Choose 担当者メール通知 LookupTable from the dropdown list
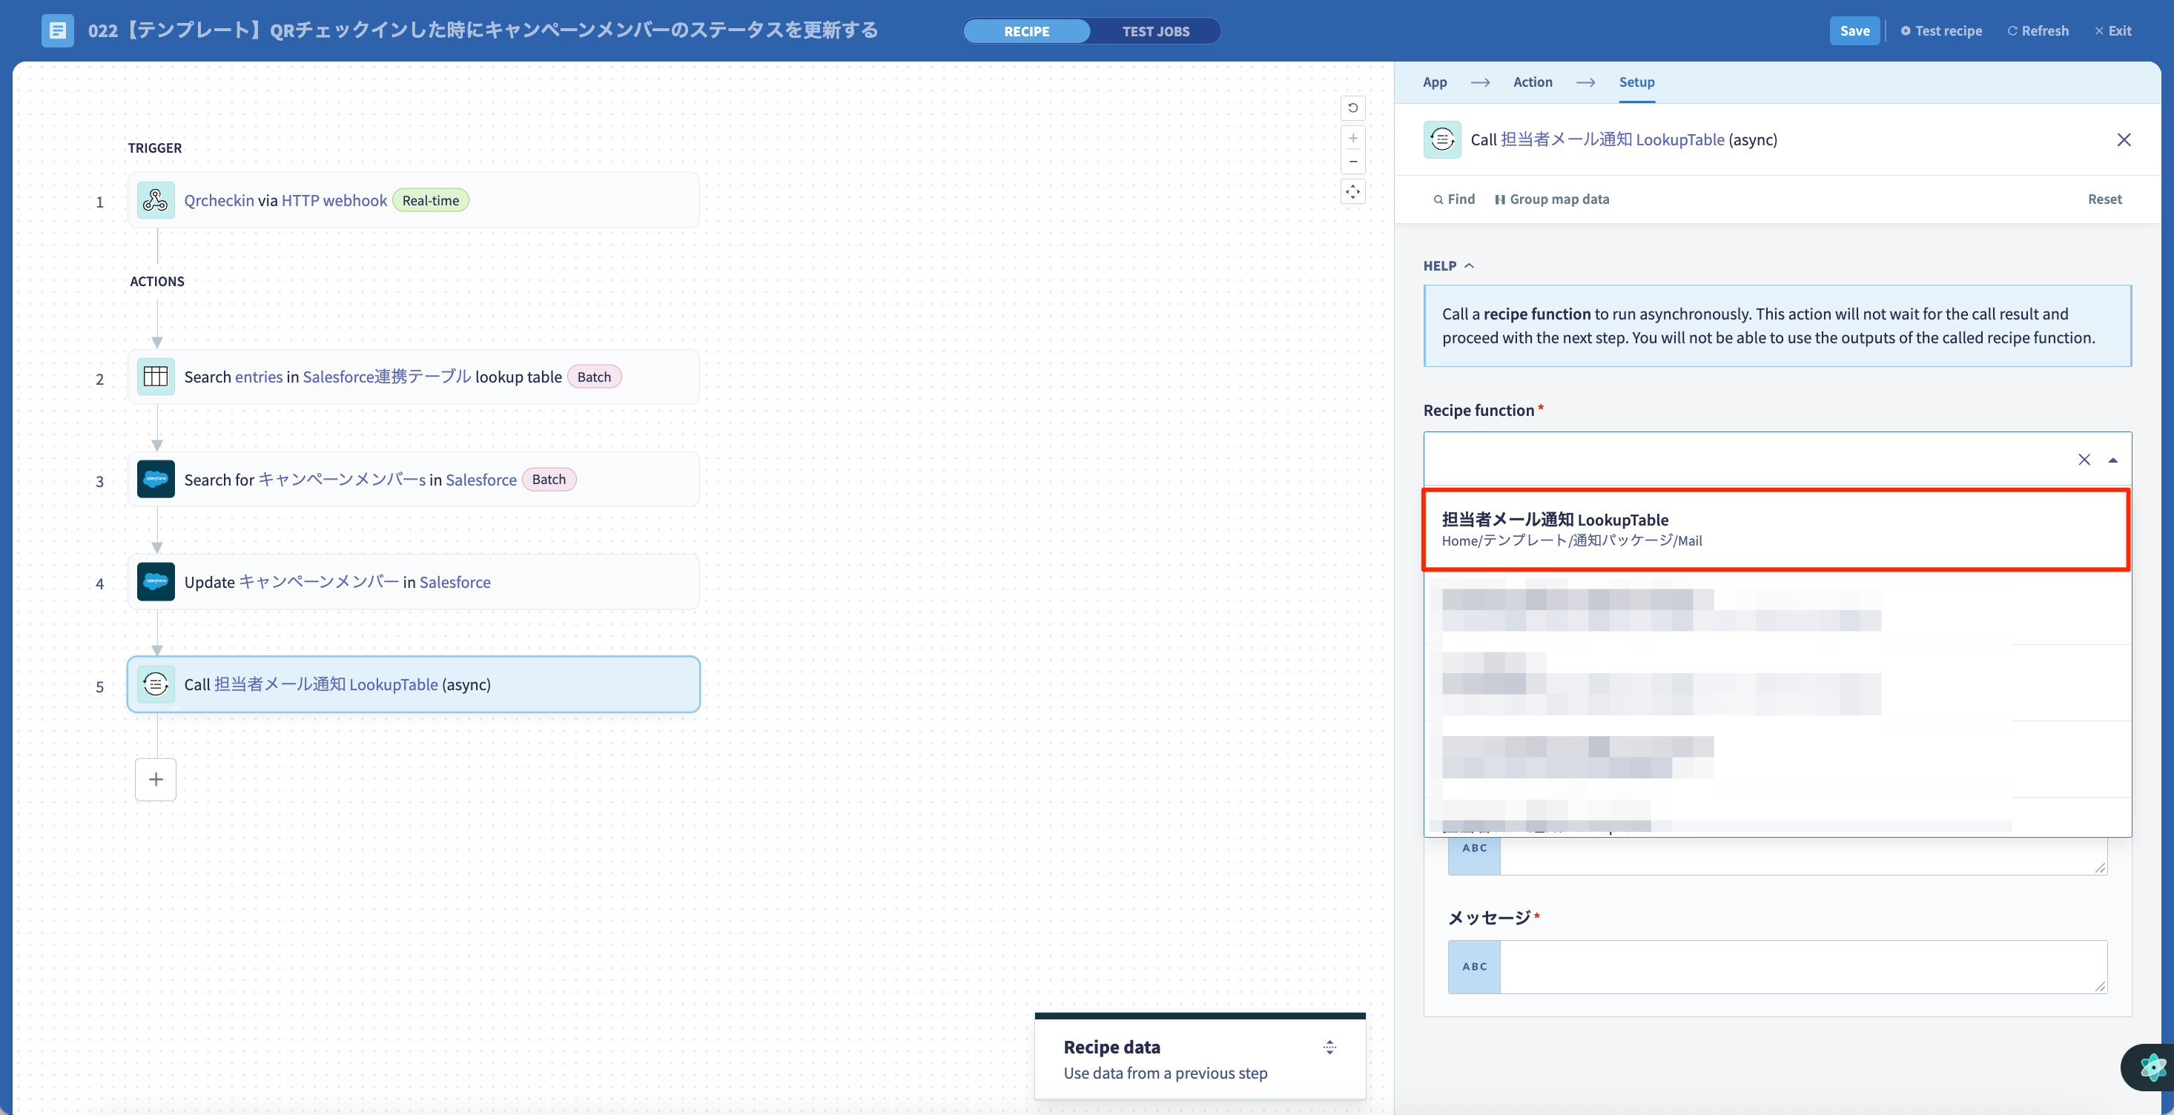The width and height of the screenshot is (2174, 1115). click(x=1776, y=529)
